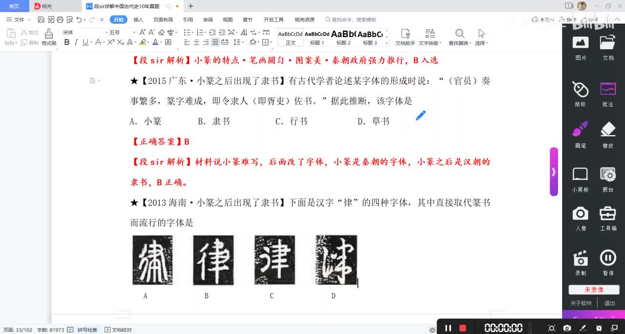The image size is (625, 334).
Task: Click the recorder bar alarm clock icon
Action: click(599, 328)
